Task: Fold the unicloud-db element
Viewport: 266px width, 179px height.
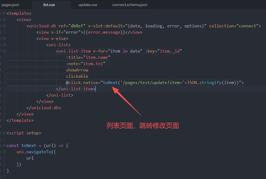Action: coord(4,26)
